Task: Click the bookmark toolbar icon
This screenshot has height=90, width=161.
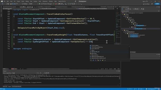Action: (x=74, y=4)
